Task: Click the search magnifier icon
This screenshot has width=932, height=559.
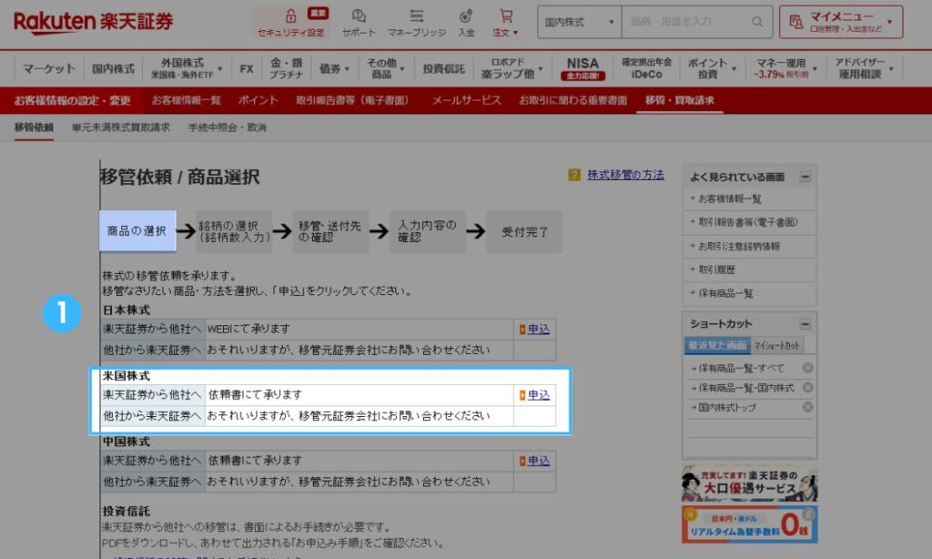Action: click(x=756, y=21)
